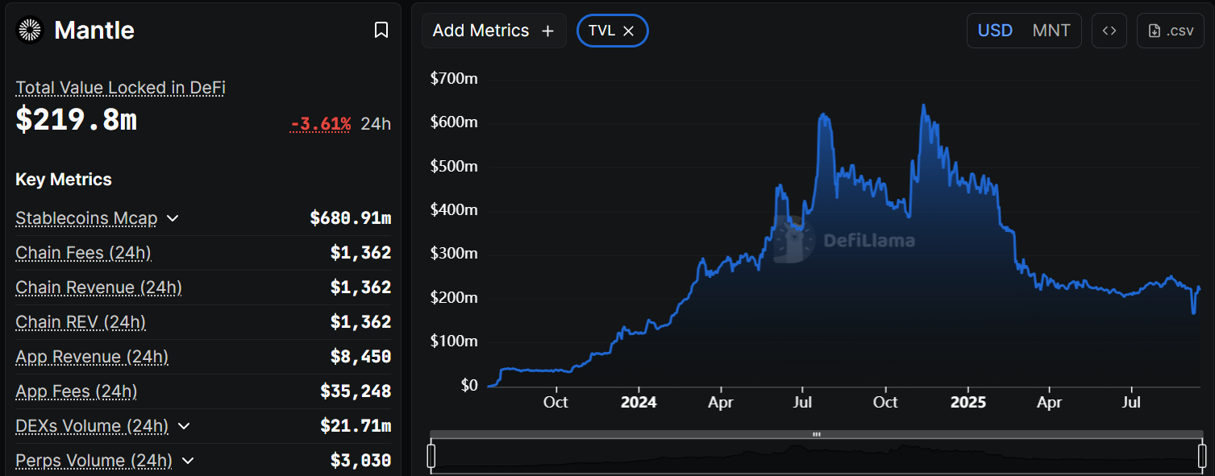Click the 2024 x-axis label
This screenshot has height=476, width=1215.
[639, 402]
